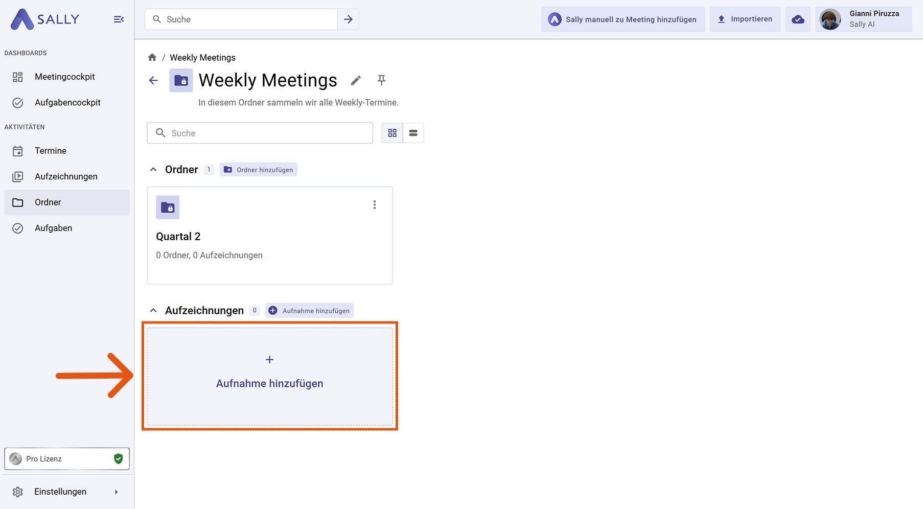Click Sally manuell zu Meeting hinzufügen
The height and width of the screenshot is (509, 923).
point(623,19)
